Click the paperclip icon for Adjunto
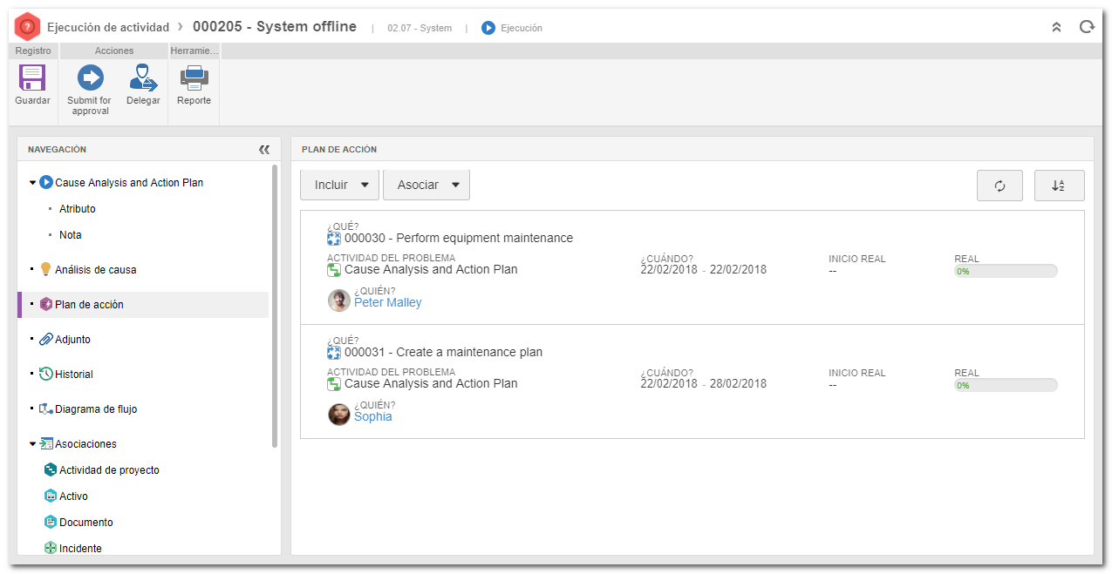Image resolution: width=1112 pixels, height=574 pixels. pos(46,340)
